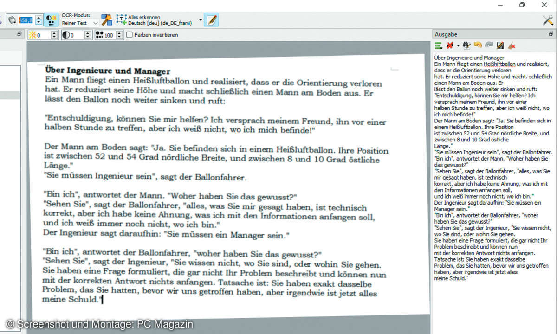Maximize restore the window
The height and width of the screenshot is (334, 557).
522,5
